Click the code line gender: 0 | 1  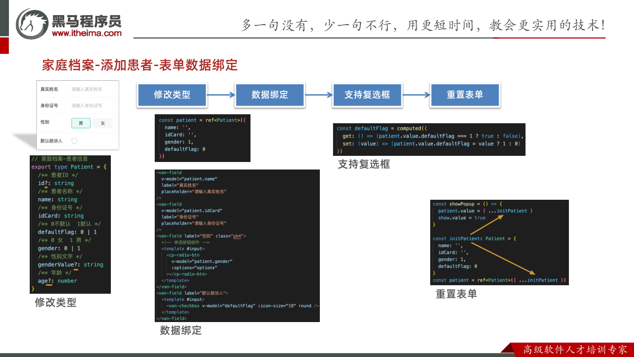point(59,248)
